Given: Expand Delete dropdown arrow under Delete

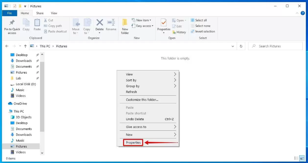Looking at the screenshot, I should tap(100, 33).
